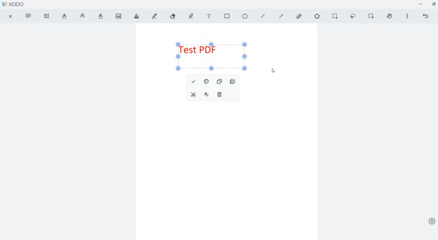This screenshot has height=240, width=438.
Task: Select the rectangle shape tool
Action: pyautogui.click(x=227, y=16)
